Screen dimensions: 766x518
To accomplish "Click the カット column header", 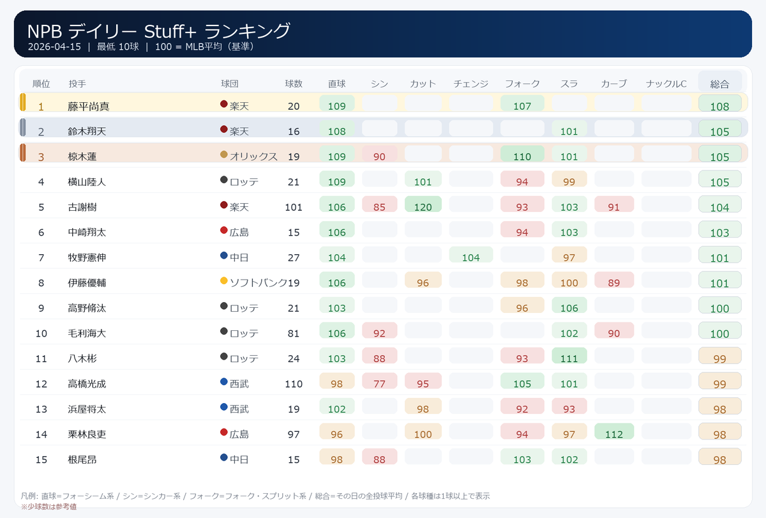I will (423, 84).
